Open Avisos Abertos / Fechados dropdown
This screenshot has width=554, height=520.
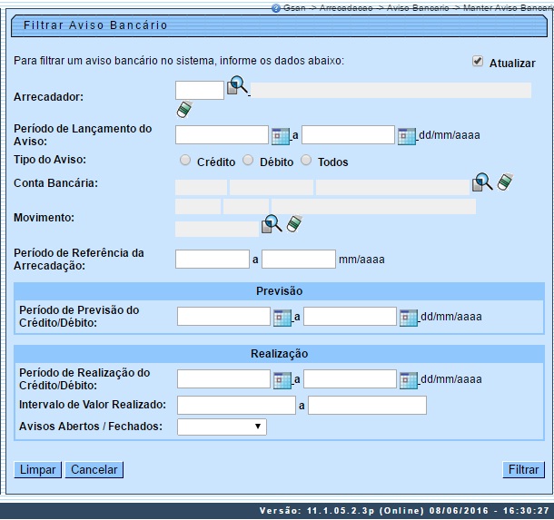point(222,427)
